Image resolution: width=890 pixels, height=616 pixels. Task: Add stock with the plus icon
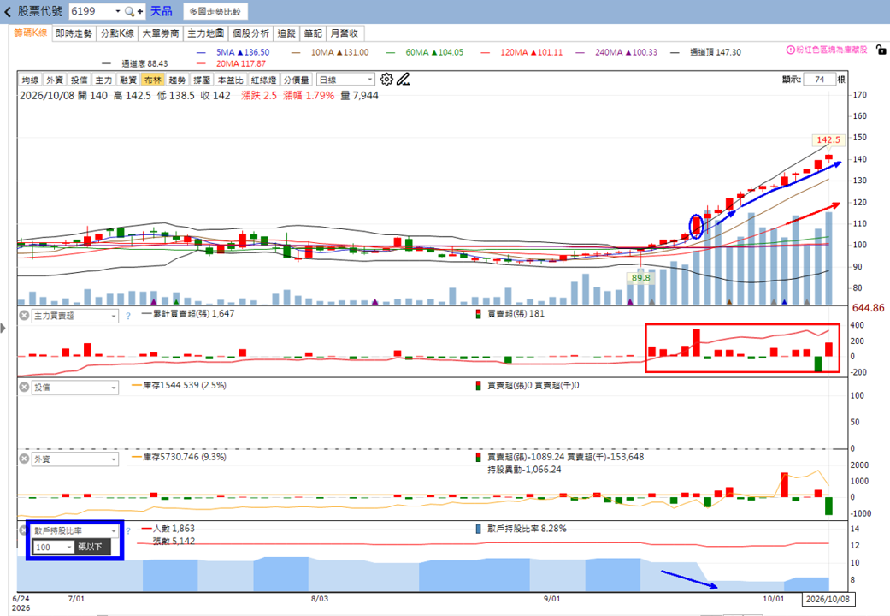coord(140,11)
